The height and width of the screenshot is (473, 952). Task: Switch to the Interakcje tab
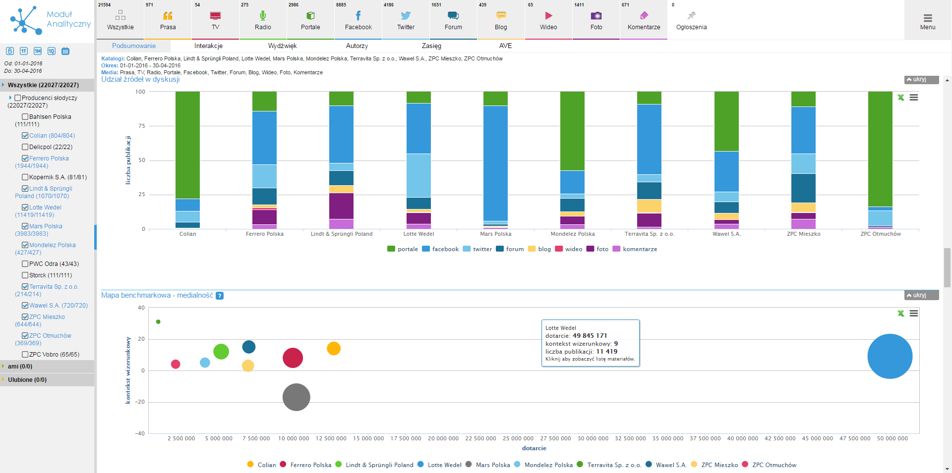208,46
